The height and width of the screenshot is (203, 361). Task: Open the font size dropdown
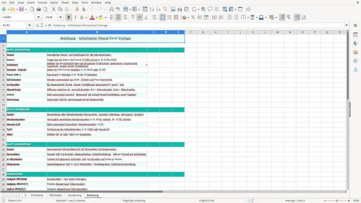pos(60,17)
